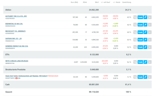Viewport: 155px width, 96px height.
Task: Open Open End-Turbo-Optionsschein Nasdaq-100 link
Action: tap(27, 76)
